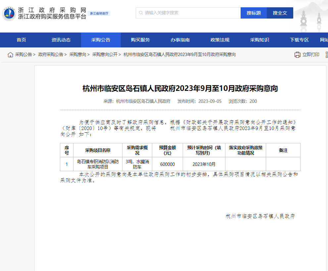Click the 搜全文 search button

[280, 13]
